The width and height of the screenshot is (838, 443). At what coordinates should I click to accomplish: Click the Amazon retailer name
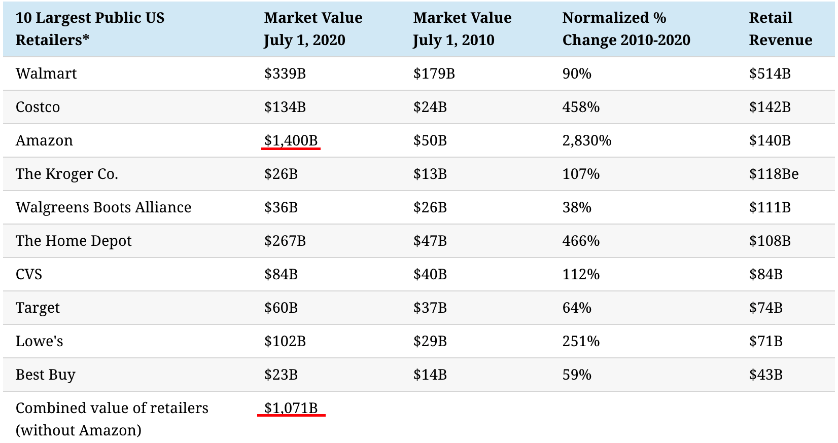pyautogui.click(x=44, y=140)
